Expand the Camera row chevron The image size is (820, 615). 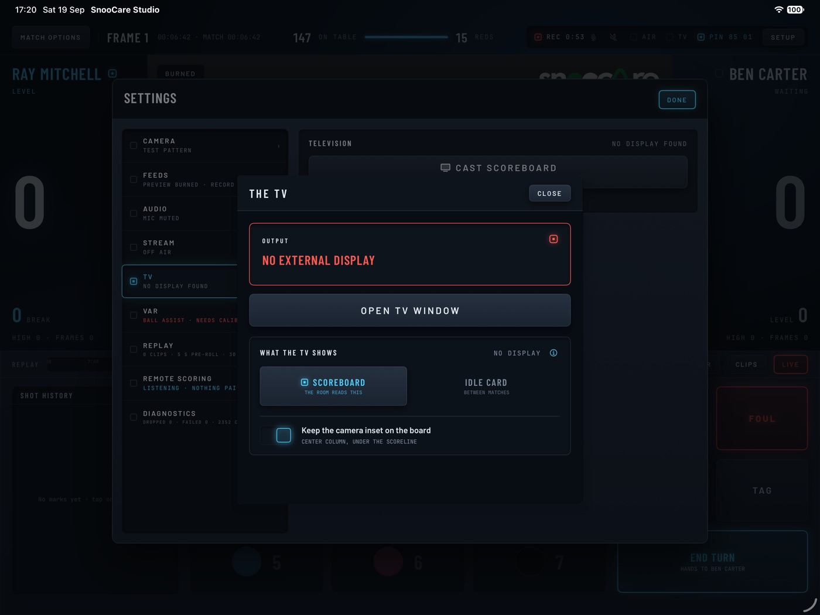(278, 146)
